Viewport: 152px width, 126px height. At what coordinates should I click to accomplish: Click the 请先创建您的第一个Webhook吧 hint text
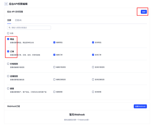click(77, 120)
